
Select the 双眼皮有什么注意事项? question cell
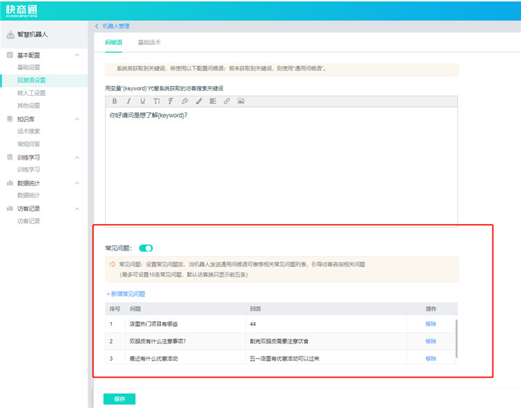(x=185, y=341)
